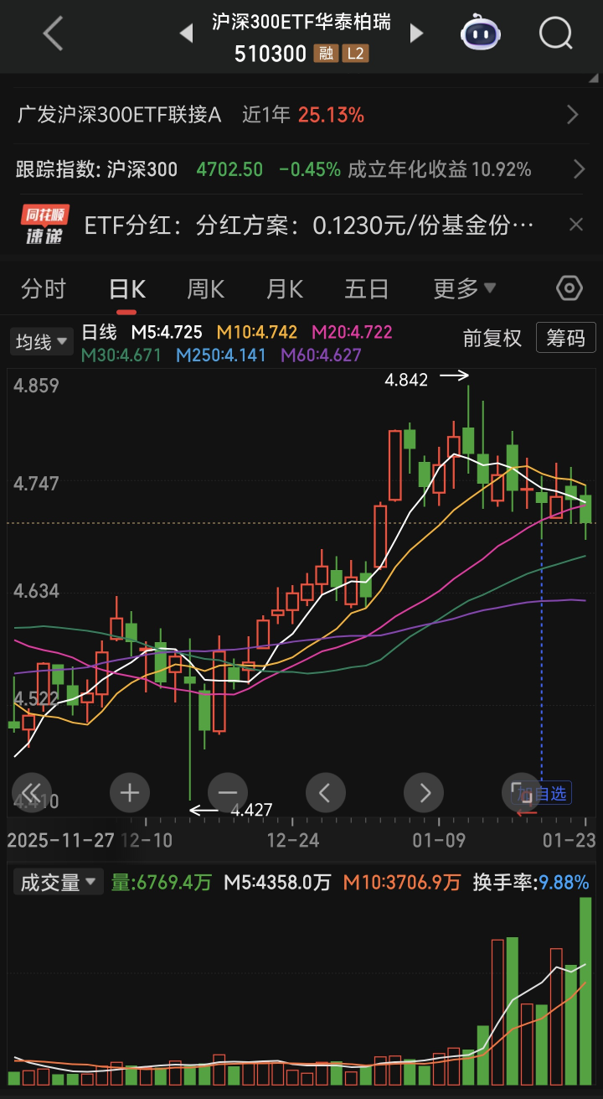Zoom in the chart with plus button
603x1099 pixels.
click(130, 791)
